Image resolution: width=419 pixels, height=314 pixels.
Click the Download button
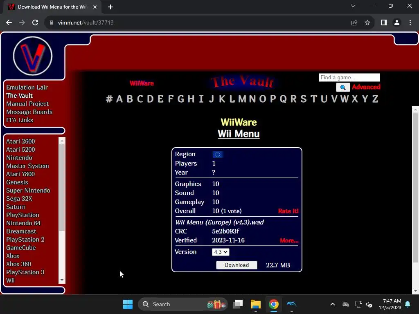point(237,265)
